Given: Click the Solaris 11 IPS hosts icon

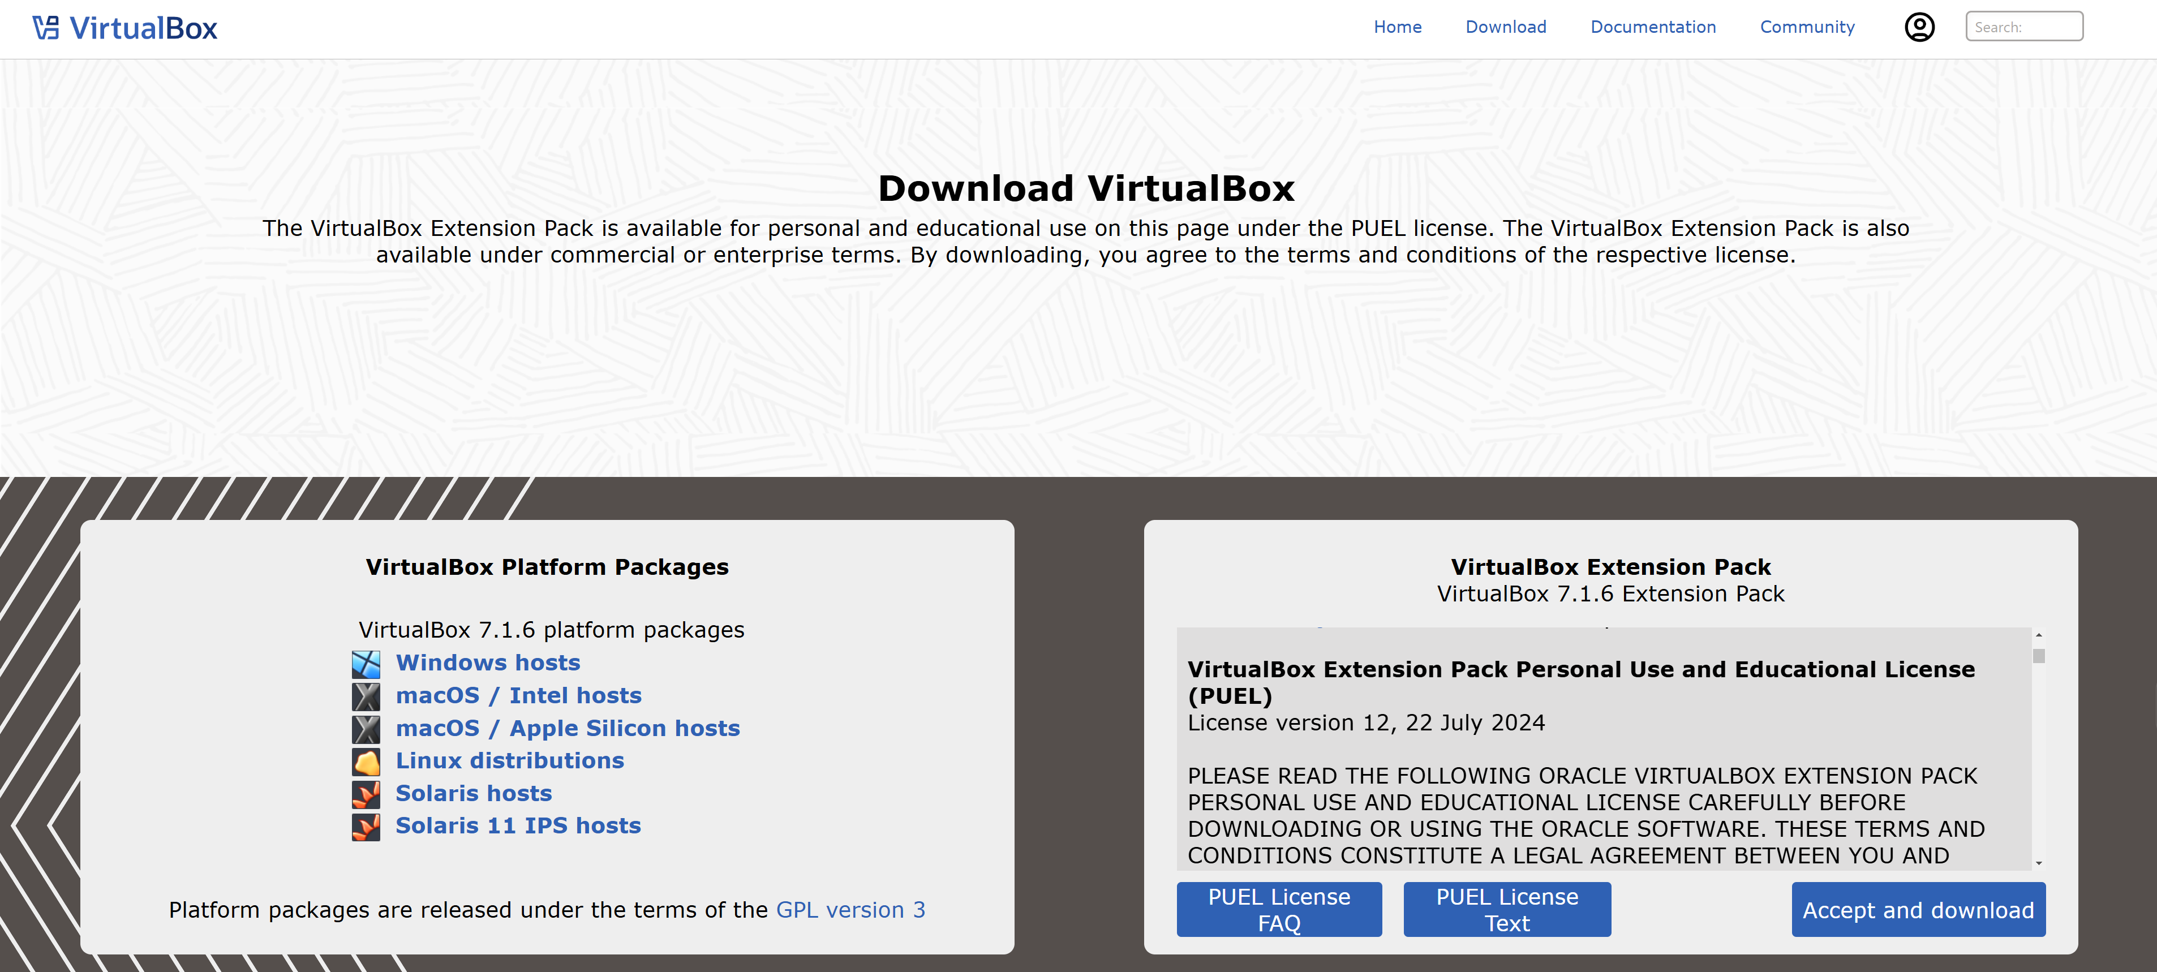Looking at the screenshot, I should tap(366, 827).
